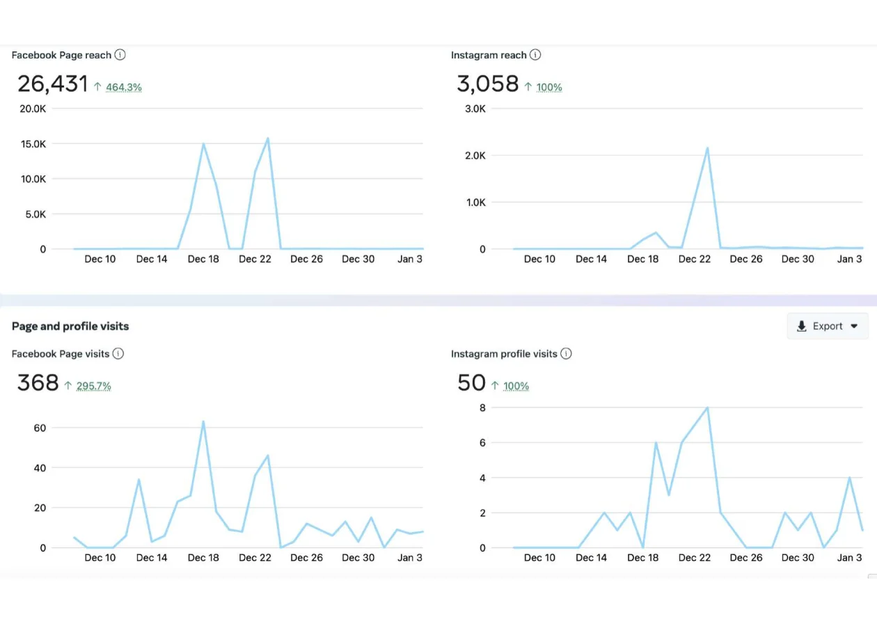This screenshot has height=619, width=877.
Task: Click the info icon beside Instagram reach
Action: (535, 55)
